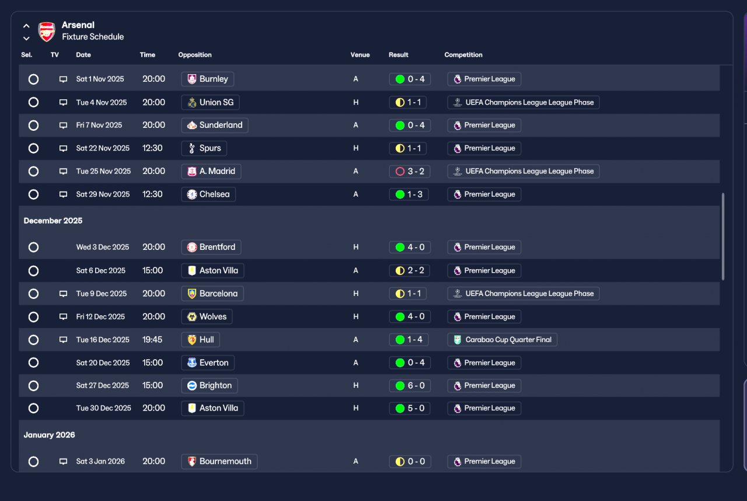Sort fixtures by Venue column header

pyautogui.click(x=360, y=55)
